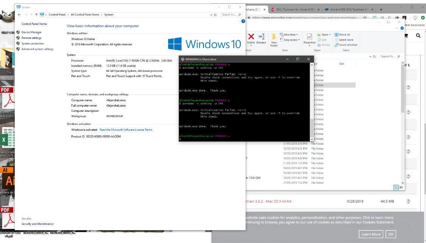Click the computer icon in System address bar
The image size is (426, 243).
coord(42,15)
